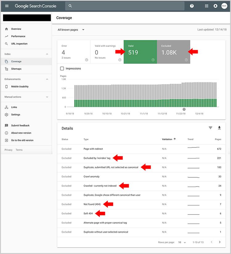This screenshot has width=231, height=254.
Task: Open Alternate page with proper canonical tag row
Action: click(141, 223)
